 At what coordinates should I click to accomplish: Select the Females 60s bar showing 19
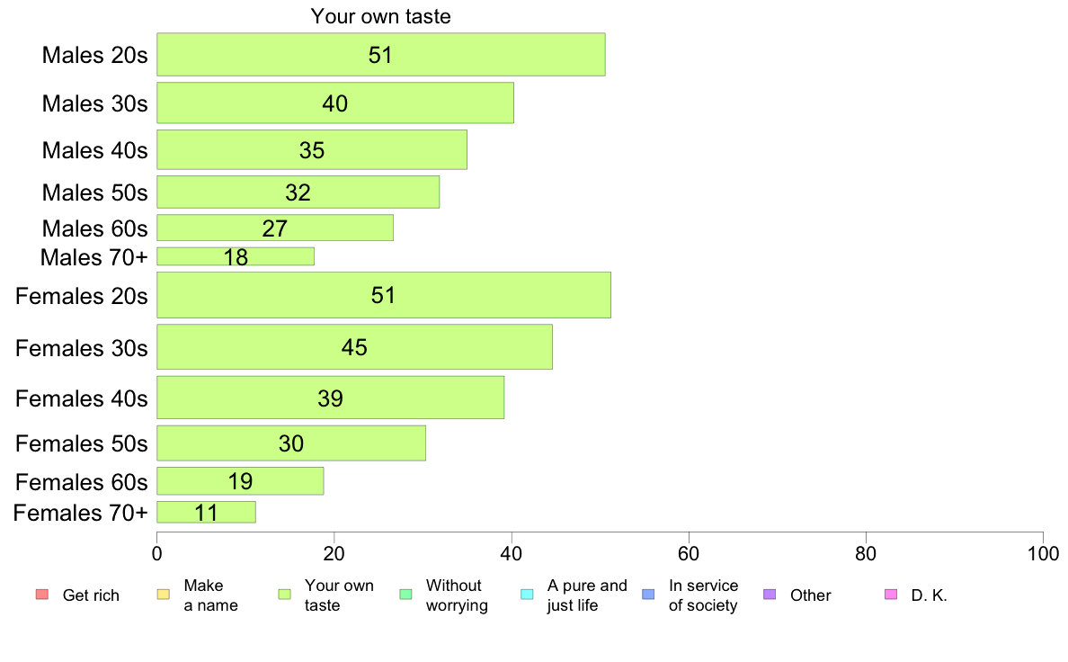click(240, 481)
